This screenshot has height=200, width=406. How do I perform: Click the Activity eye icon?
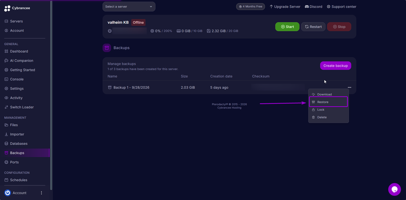coord(6,98)
